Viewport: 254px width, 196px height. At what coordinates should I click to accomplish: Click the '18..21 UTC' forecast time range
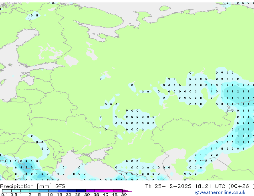click(210, 186)
